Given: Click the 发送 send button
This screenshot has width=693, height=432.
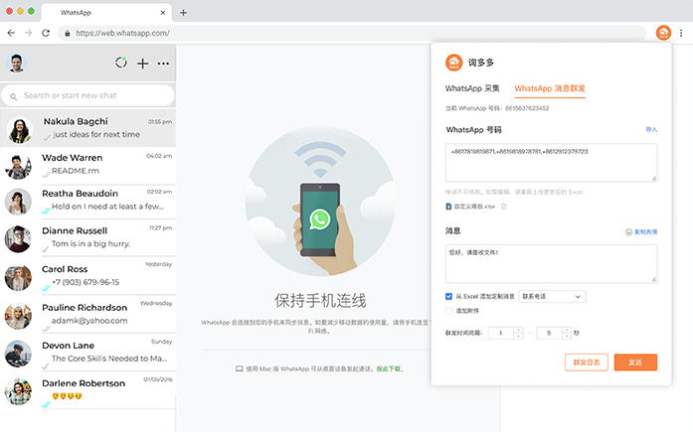Looking at the screenshot, I should pos(635,362).
